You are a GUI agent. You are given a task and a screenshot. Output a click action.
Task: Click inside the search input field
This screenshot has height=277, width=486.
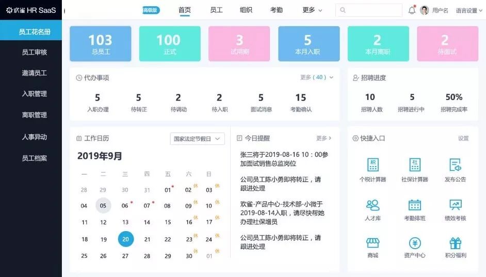pos(368,10)
